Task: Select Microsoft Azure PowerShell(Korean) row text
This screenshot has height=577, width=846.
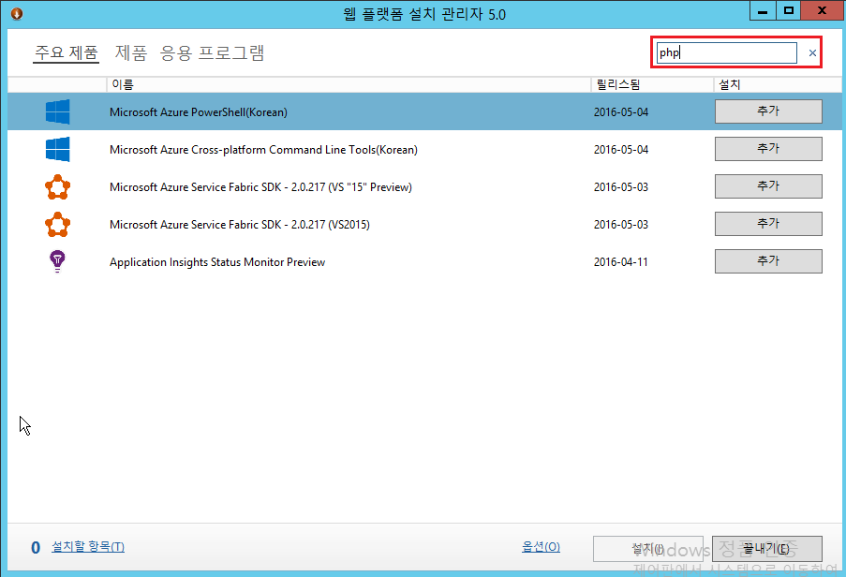Action: 198,112
